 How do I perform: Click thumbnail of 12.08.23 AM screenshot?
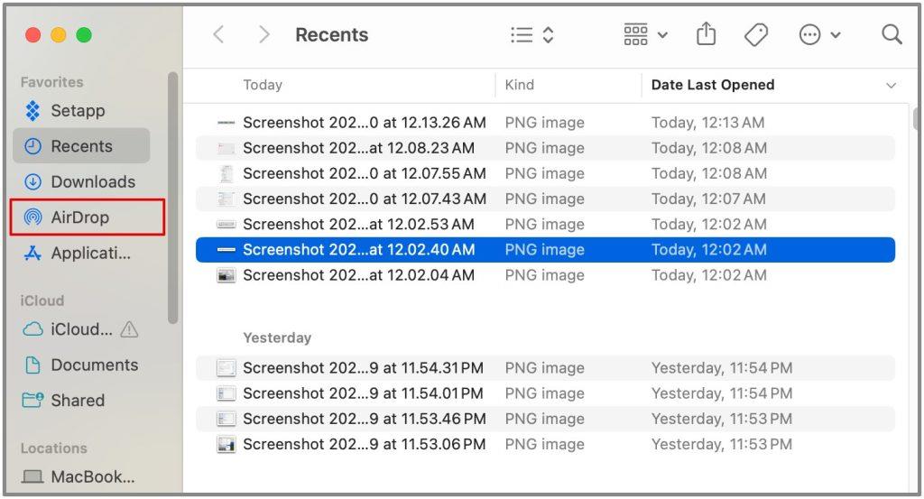pyautogui.click(x=226, y=148)
